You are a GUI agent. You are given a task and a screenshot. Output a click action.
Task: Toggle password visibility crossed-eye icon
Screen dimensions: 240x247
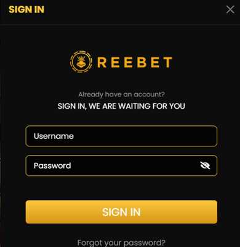click(x=205, y=165)
